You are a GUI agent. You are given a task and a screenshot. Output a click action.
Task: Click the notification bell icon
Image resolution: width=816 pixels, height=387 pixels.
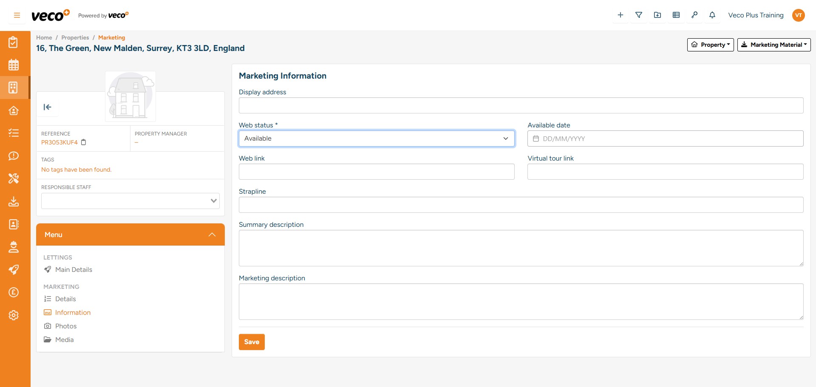coord(712,15)
